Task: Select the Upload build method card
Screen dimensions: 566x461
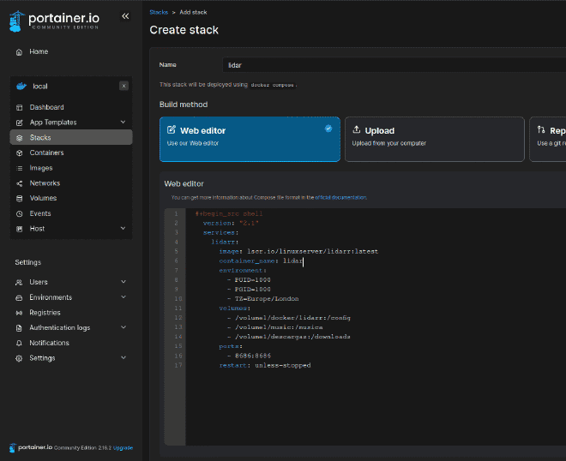Action: [x=434, y=139]
